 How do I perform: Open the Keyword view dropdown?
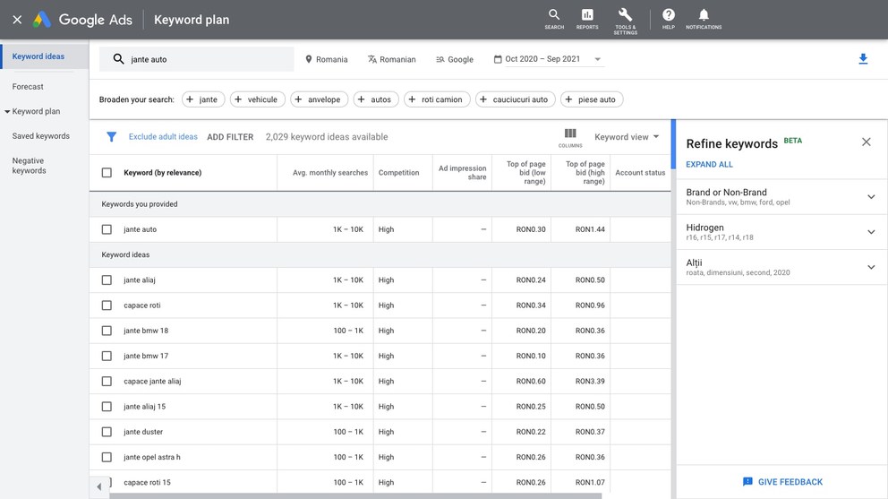click(x=627, y=137)
